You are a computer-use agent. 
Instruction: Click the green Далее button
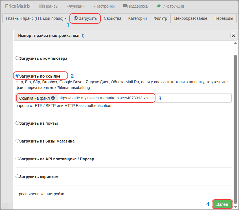[x=222, y=204]
